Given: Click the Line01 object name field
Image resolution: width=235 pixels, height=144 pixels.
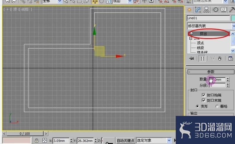Looking at the screenshot, I should pyautogui.click(x=208, y=18).
